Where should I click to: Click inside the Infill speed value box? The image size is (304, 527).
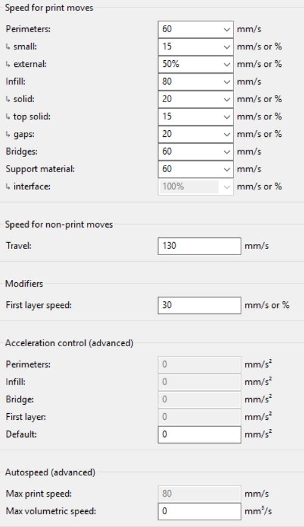[190, 82]
